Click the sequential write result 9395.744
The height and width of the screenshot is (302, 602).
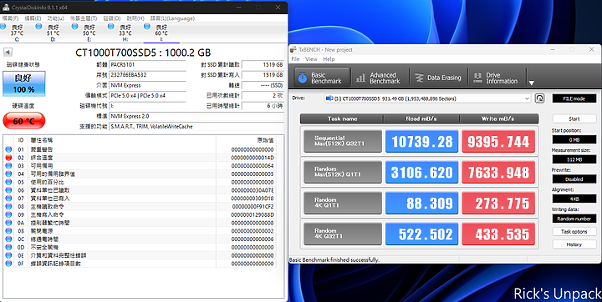pyautogui.click(x=498, y=142)
